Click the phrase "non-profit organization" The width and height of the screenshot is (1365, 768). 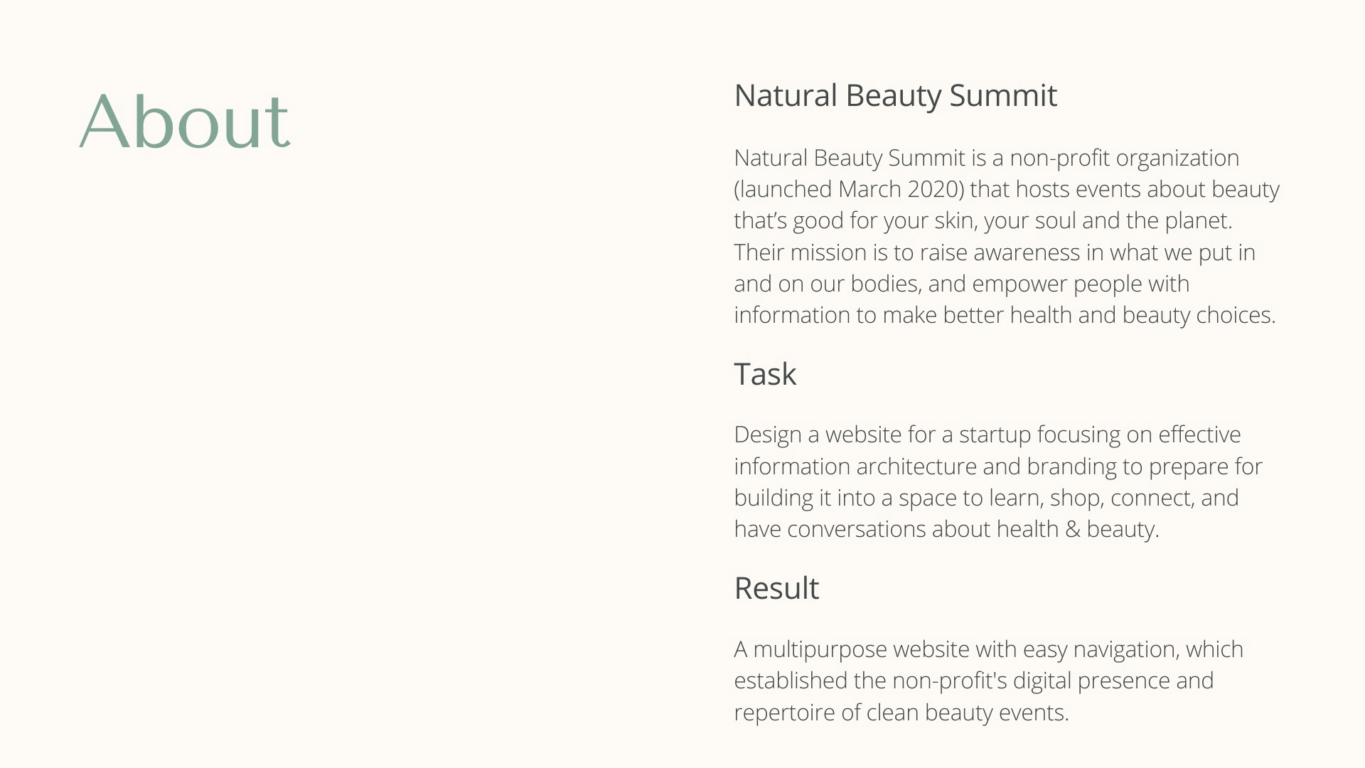[x=1124, y=158]
